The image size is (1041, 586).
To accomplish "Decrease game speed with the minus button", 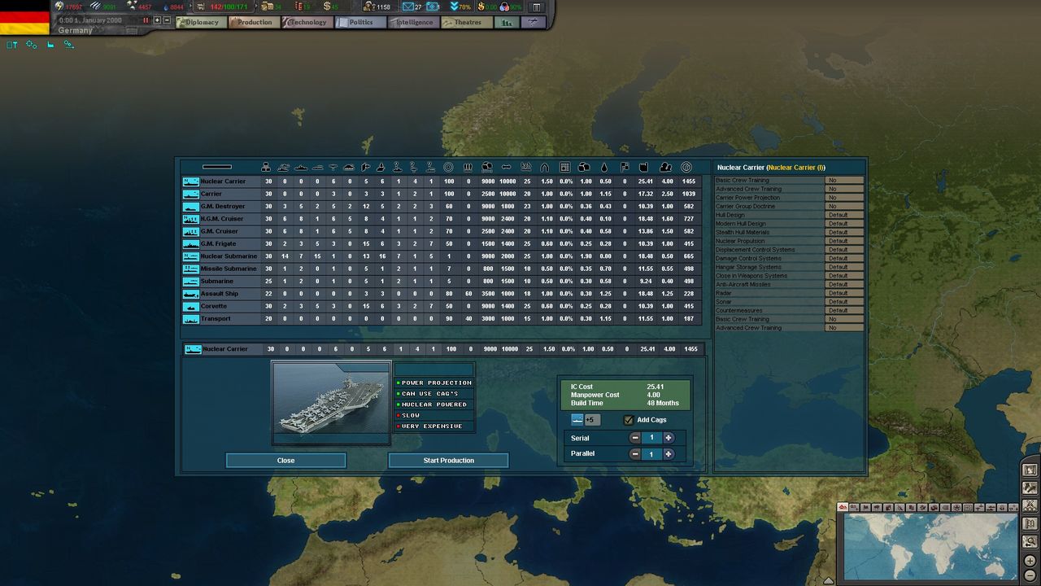I will [167, 20].
